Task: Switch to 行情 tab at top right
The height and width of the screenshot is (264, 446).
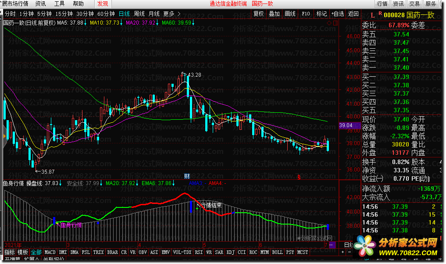Action: [x=382, y=4]
